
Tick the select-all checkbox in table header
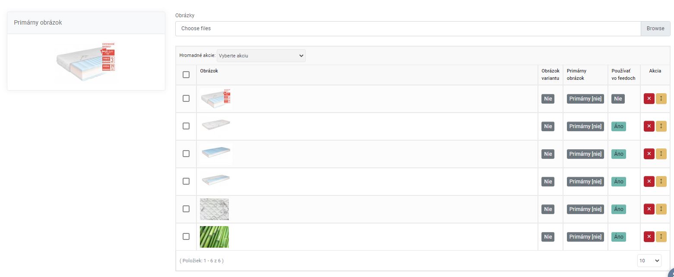click(186, 75)
